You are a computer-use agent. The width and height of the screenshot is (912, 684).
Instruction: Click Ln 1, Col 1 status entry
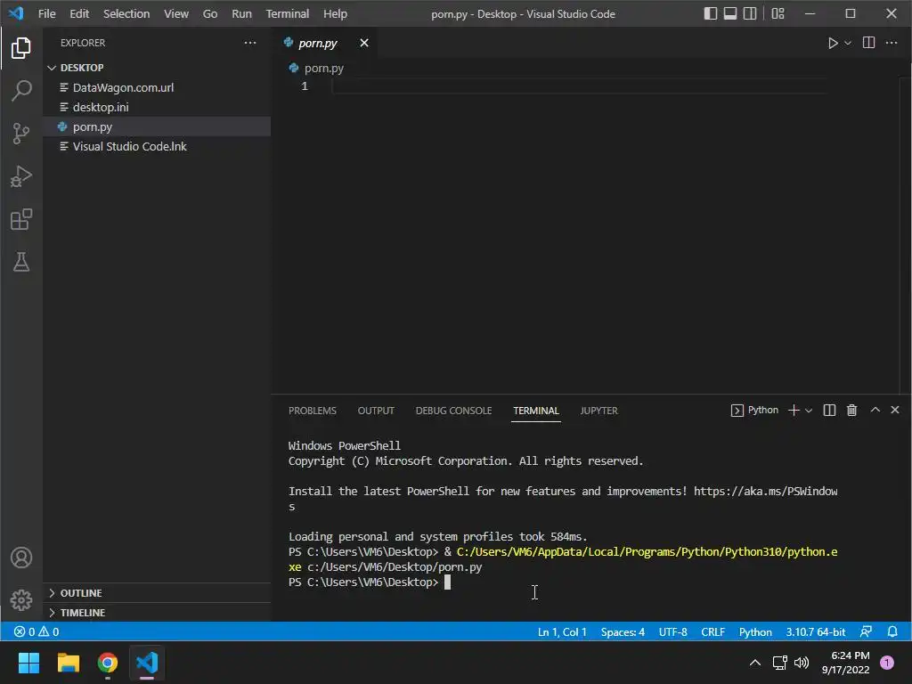point(562,631)
